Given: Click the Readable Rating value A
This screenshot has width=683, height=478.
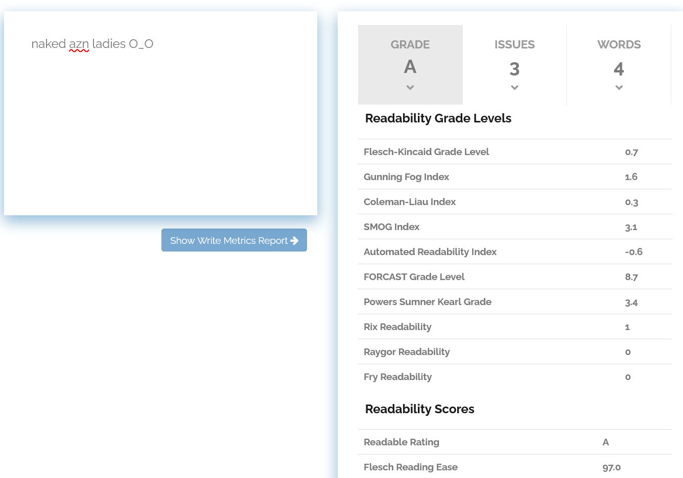Looking at the screenshot, I should tap(606, 442).
